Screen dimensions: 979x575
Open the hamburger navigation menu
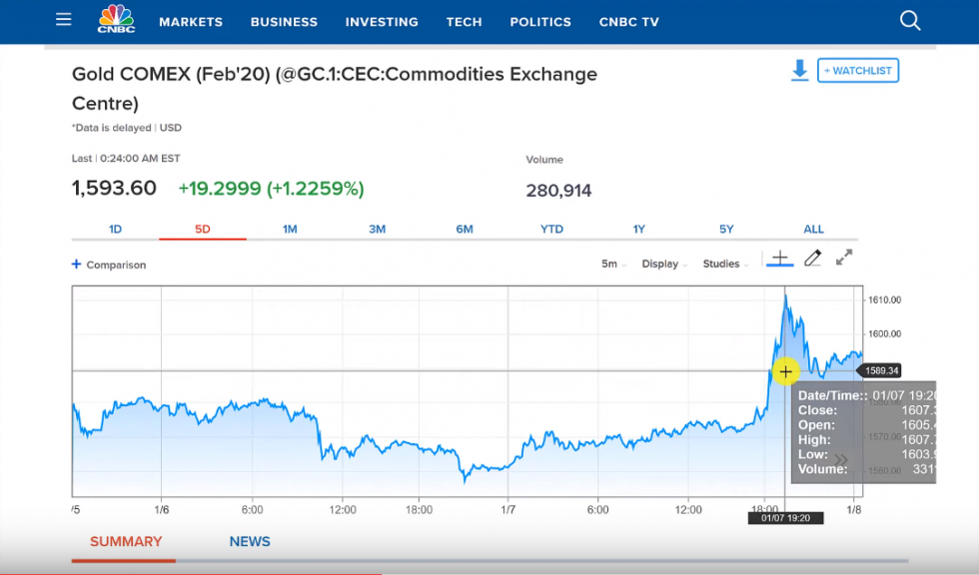click(64, 20)
